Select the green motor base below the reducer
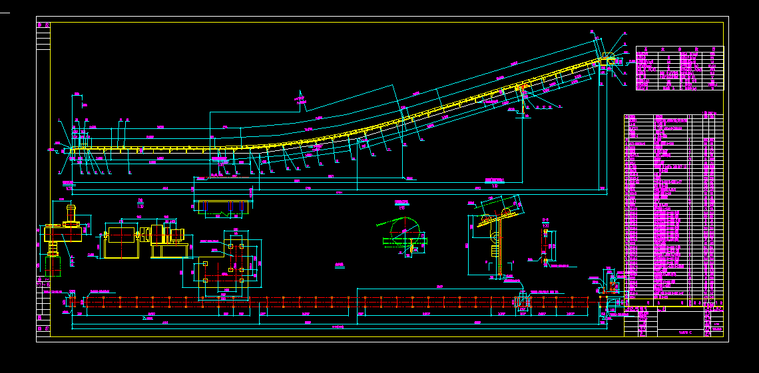This screenshot has width=759, height=373. [53, 266]
